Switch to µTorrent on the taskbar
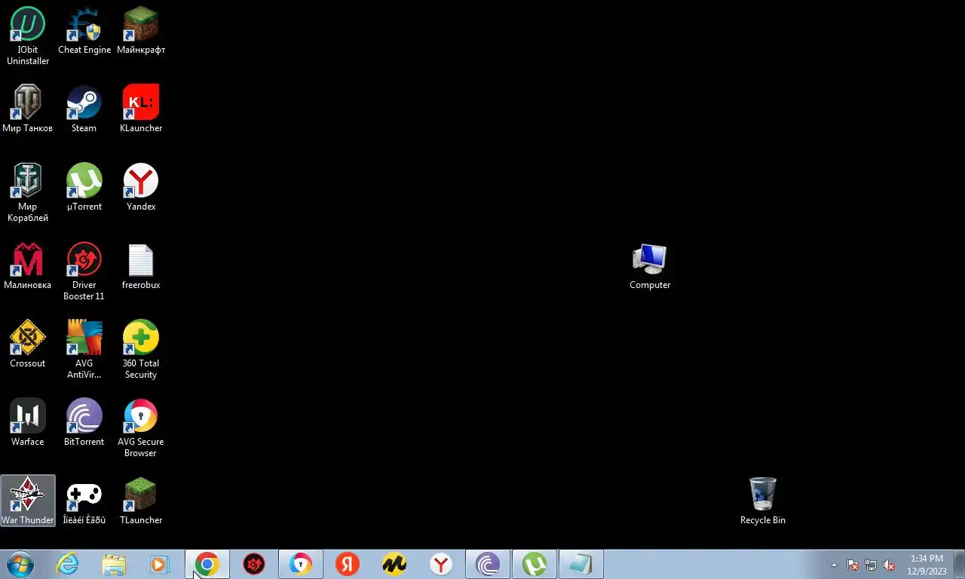Image resolution: width=965 pixels, height=579 pixels. (x=535, y=564)
